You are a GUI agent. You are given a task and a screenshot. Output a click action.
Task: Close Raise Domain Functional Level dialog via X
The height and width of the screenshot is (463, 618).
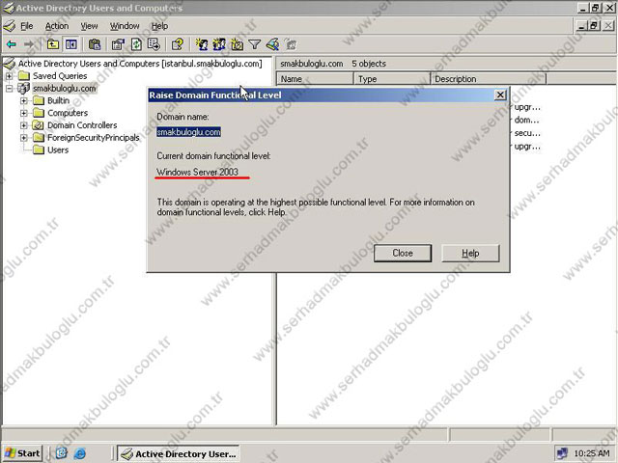point(500,95)
